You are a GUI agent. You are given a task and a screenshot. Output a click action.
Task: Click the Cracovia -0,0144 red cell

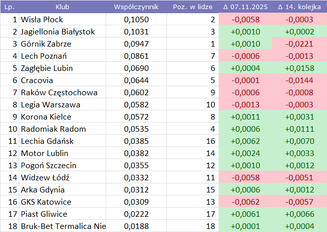point(299,81)
